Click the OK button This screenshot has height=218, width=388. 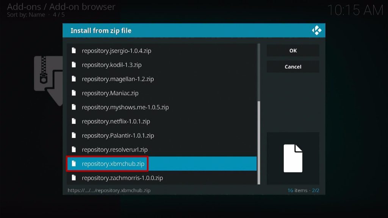293,51
